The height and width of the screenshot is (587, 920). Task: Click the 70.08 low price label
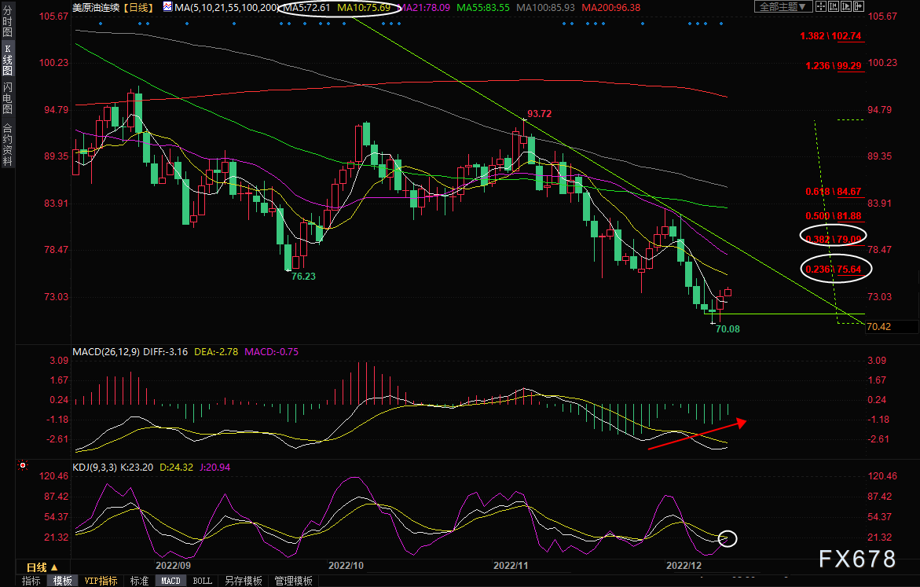pyautogui.click(x=728, y=328)
